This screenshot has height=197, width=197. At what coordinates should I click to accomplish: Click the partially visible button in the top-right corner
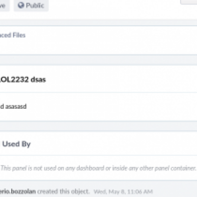[x=189, y=2]
